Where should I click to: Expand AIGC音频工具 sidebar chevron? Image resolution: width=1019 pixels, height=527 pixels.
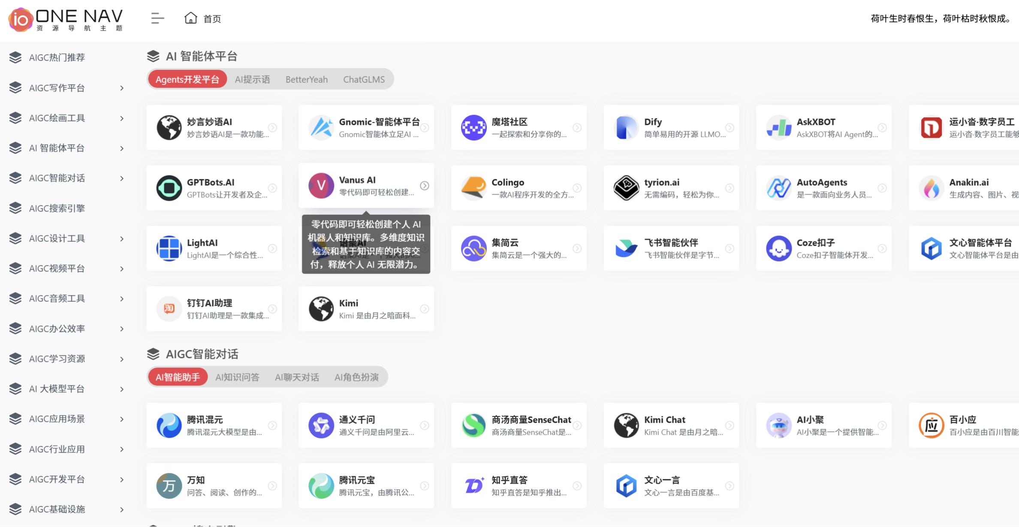pyautogui.click(x=122, y=299)
